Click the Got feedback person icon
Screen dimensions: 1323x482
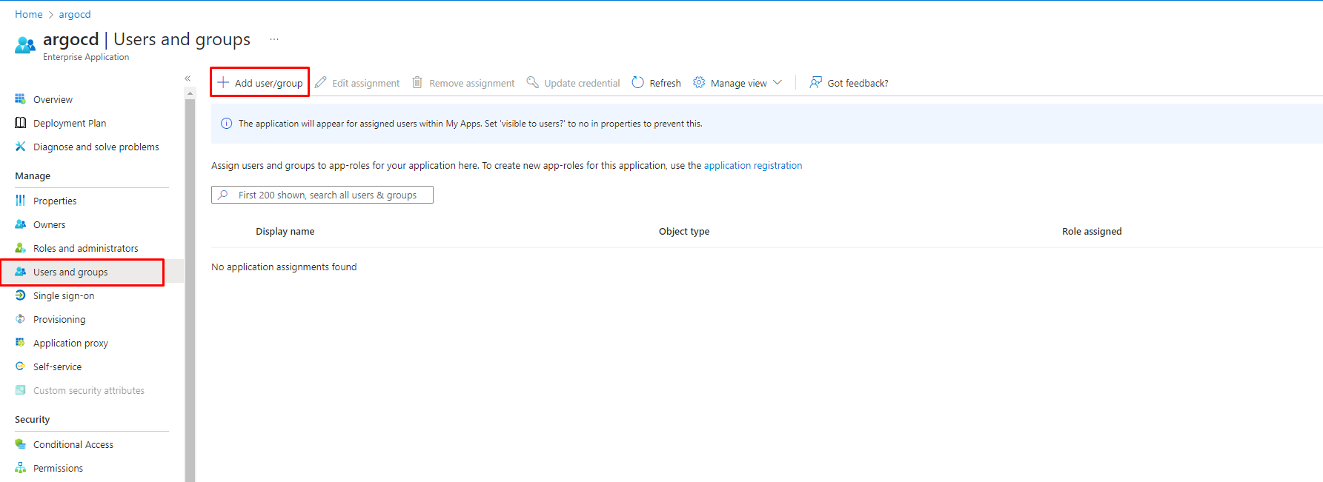[815, 82]
